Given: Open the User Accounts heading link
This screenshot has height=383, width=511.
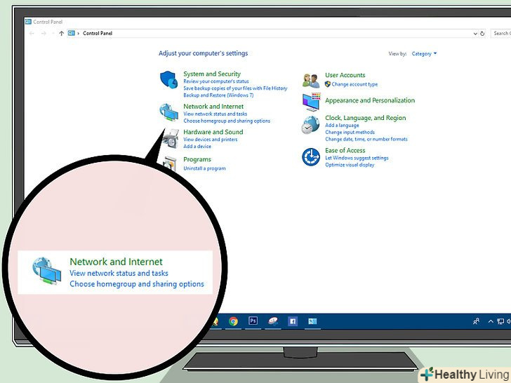Looking at the screenshot, I should tap(345, 75).
